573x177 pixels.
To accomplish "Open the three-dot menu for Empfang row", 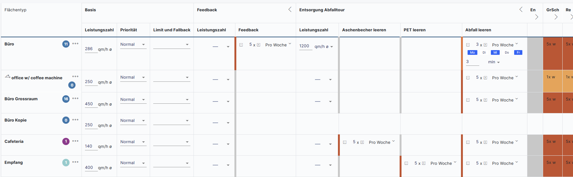I will point(75,162).
